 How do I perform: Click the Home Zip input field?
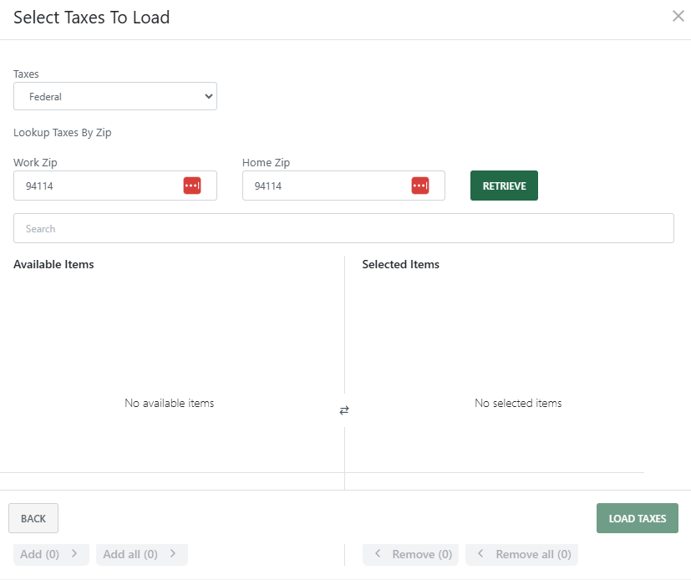pyautogui.click(x=326, y=186)
